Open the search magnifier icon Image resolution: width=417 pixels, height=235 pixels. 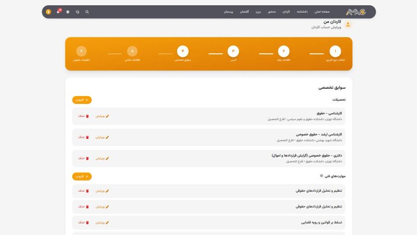click(87, 12)
